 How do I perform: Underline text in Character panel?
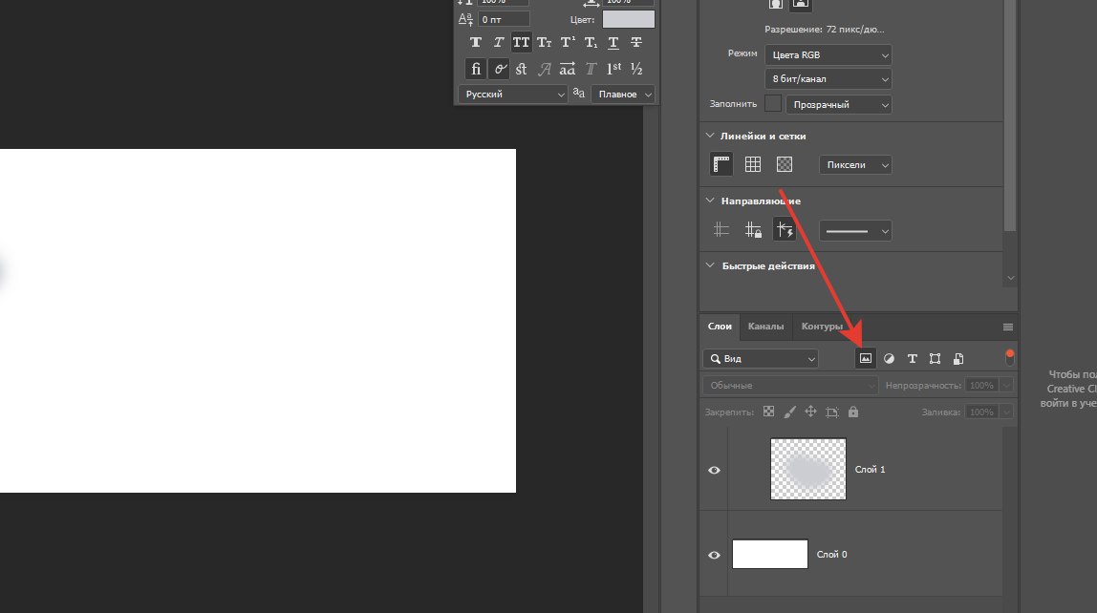(x=613, y=43)
